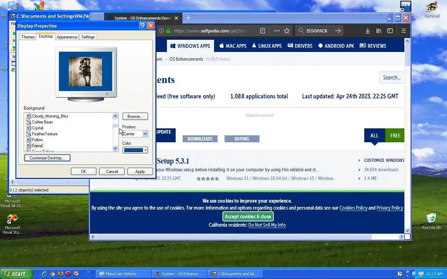Image resolution: width=447 pixels, height=279 pixels.
Task: Open the browser Library icon
Action: 379,31
